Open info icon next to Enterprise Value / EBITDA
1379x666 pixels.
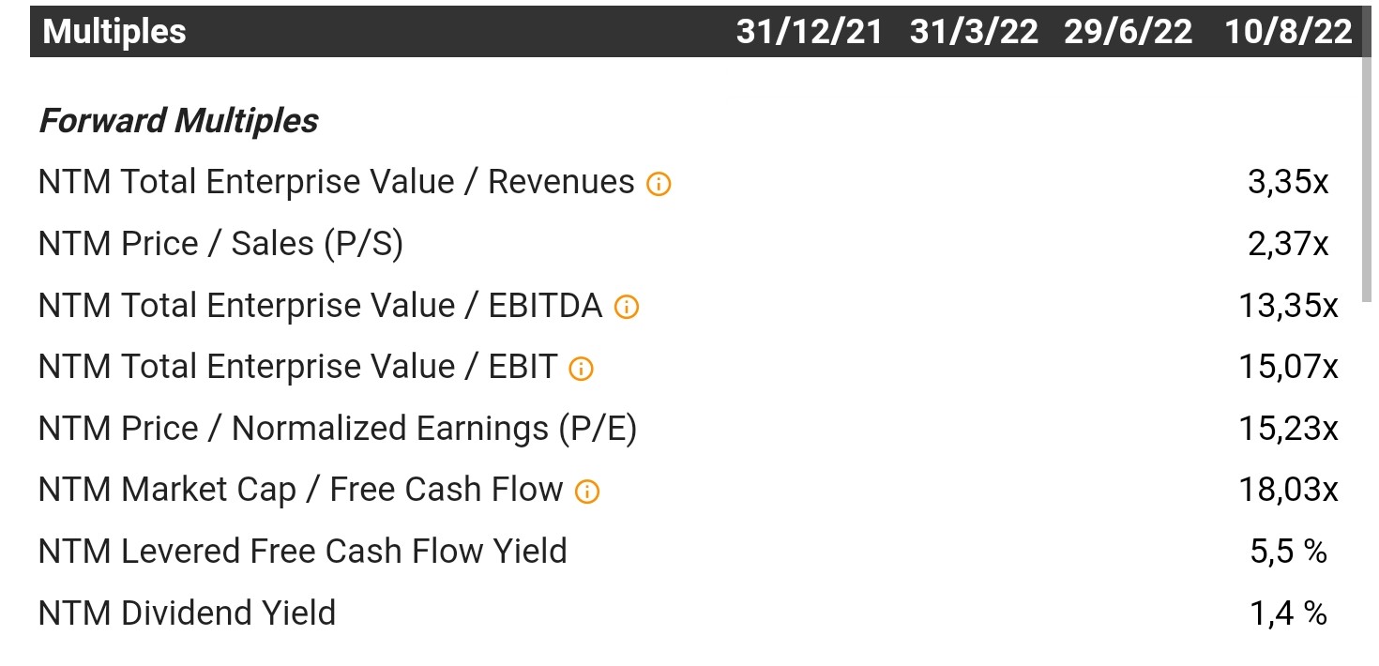point(626,307)
